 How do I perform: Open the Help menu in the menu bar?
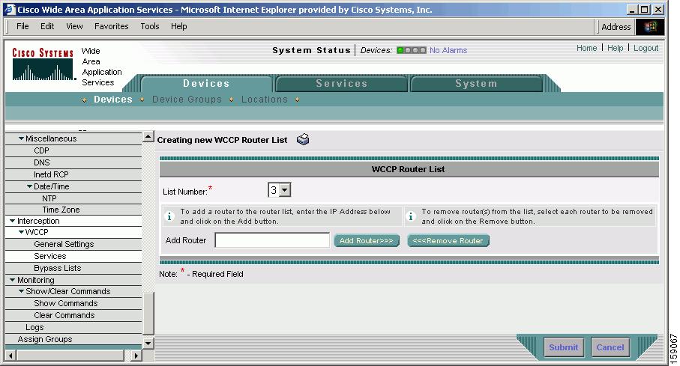point(178,26)
